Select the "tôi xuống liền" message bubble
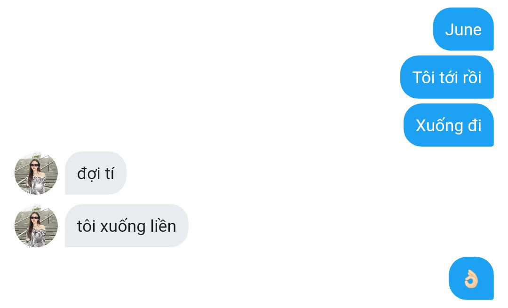 pos(127,226)
